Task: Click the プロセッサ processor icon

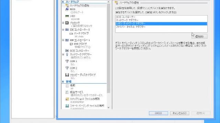Action: (x=67, y=23)
